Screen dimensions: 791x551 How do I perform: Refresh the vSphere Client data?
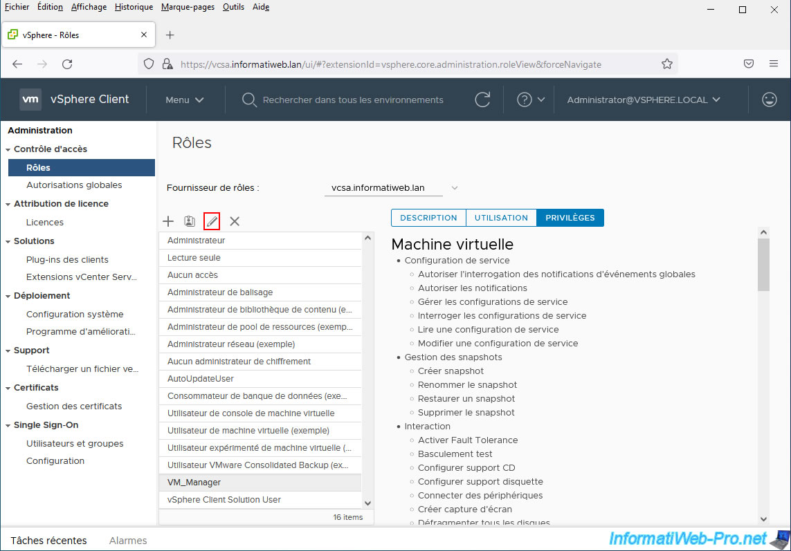(482, 100)
